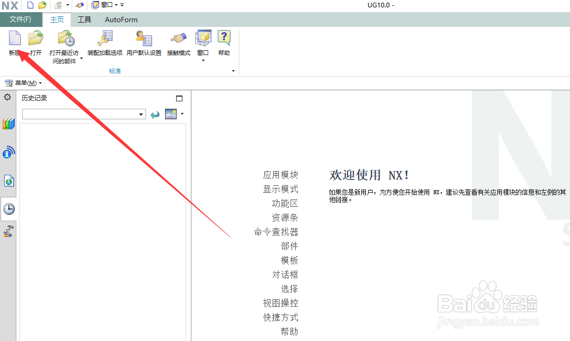570x341 pixels.
Task: Open the 部件 welcome link
Action: (289, 246)
